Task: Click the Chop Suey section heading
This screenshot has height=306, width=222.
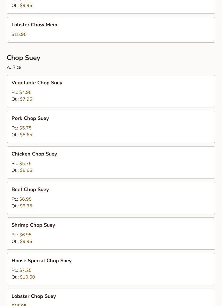Action: coord(24,58)
